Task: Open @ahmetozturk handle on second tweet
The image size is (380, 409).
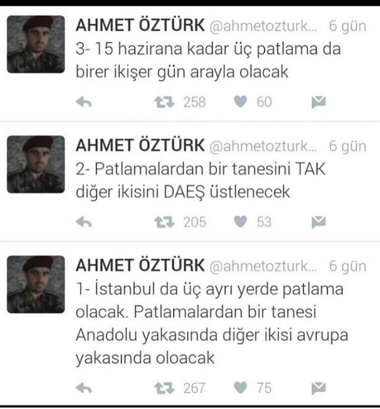Action: point(263,146)
